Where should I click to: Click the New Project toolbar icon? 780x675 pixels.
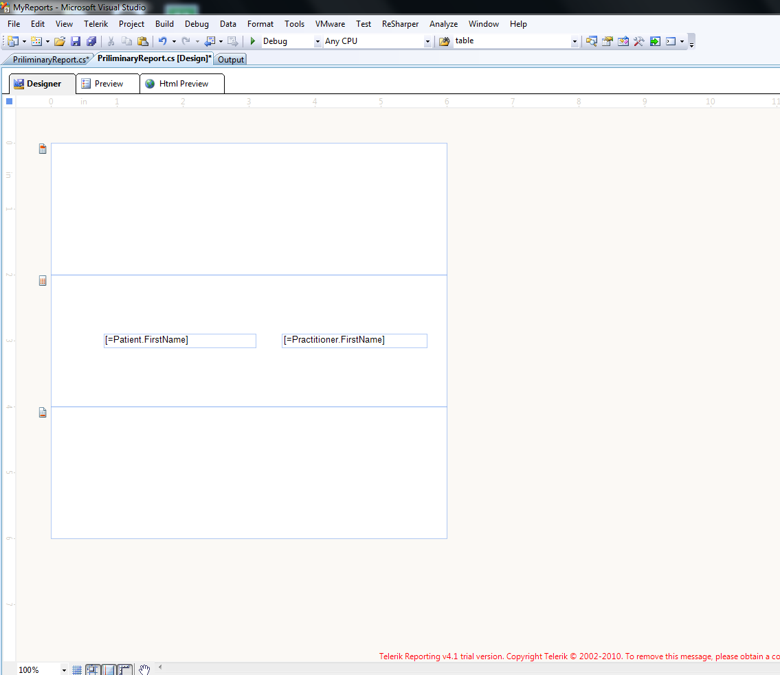coord(14,41)
